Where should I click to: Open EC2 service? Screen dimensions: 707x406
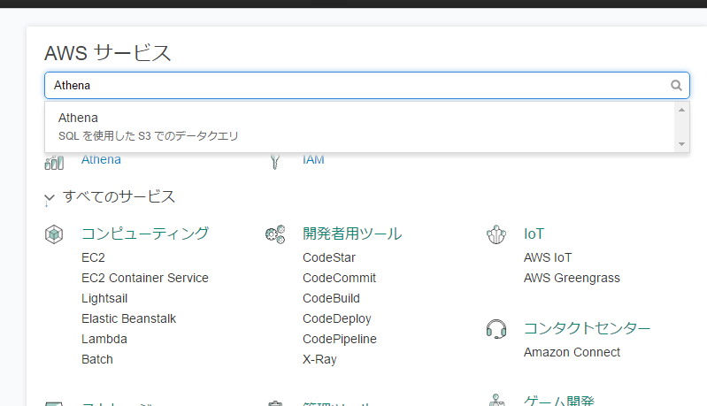(93, 257)
